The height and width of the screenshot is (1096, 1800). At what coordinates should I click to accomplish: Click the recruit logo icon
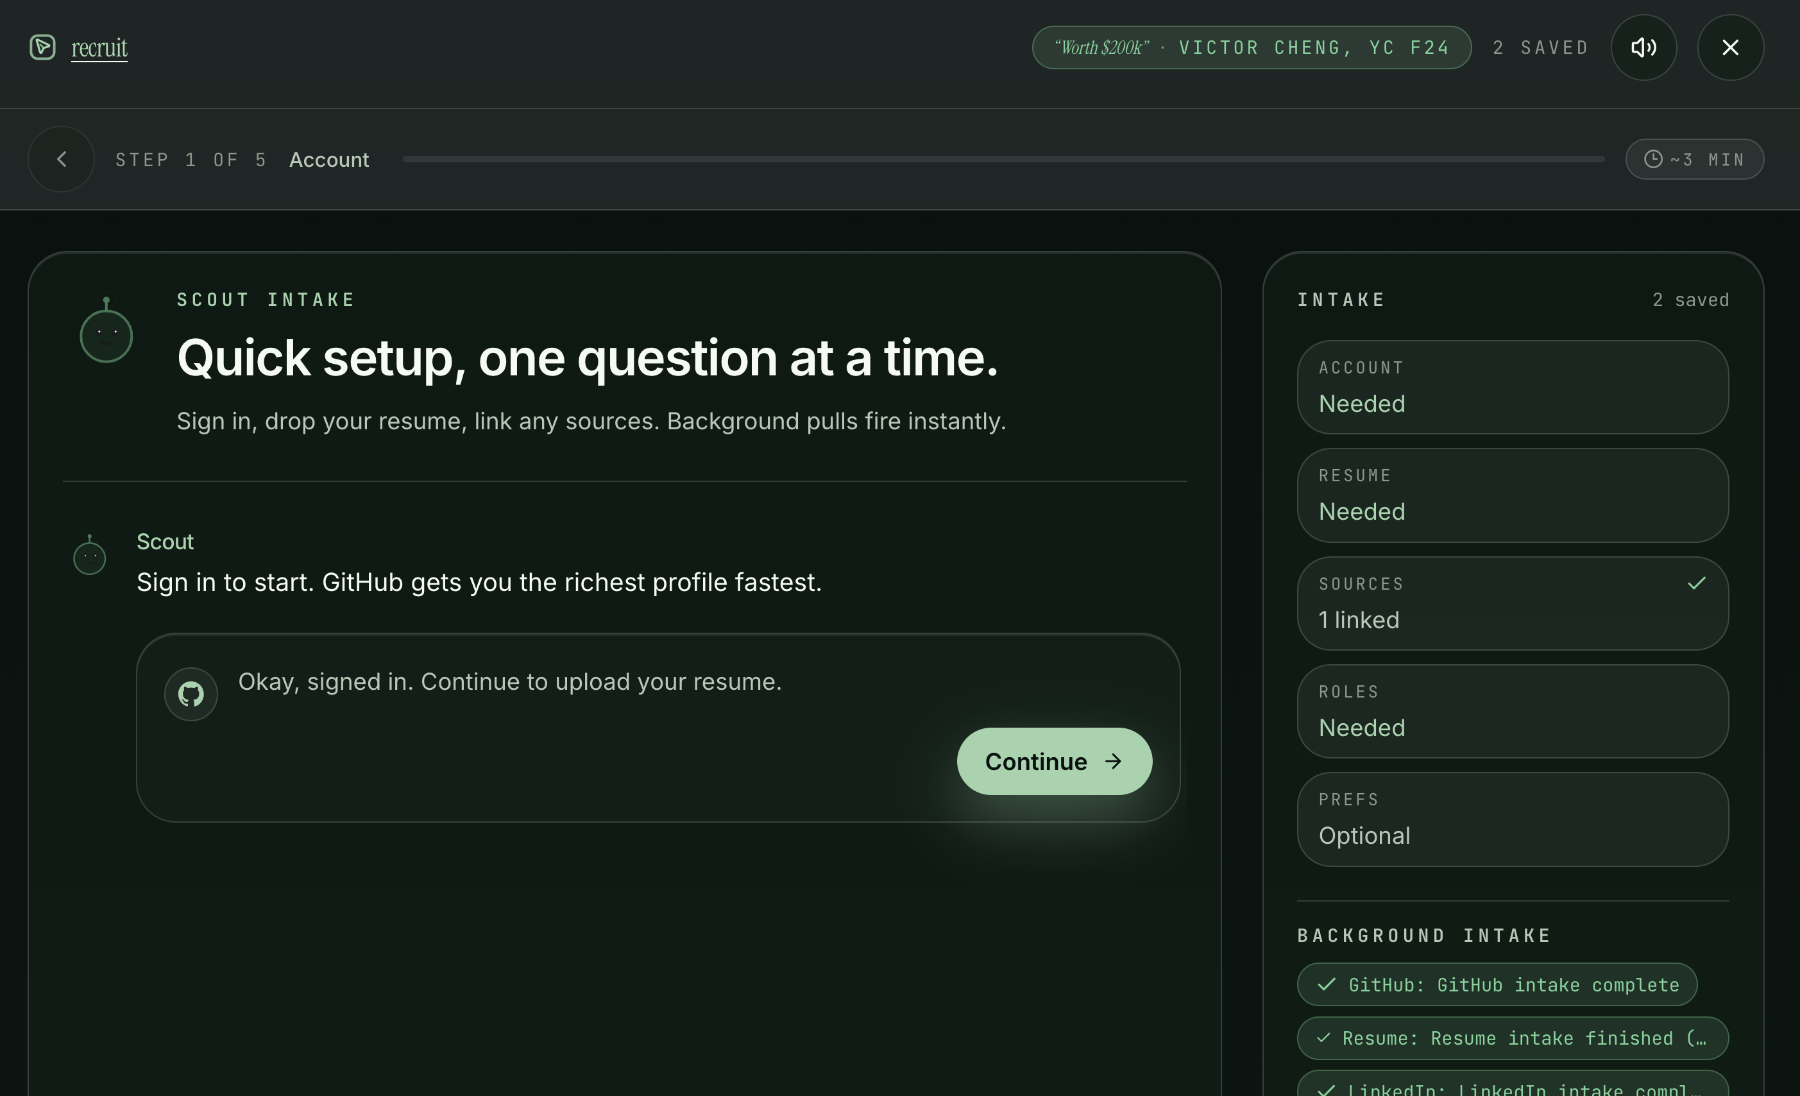tap(42, 47)
